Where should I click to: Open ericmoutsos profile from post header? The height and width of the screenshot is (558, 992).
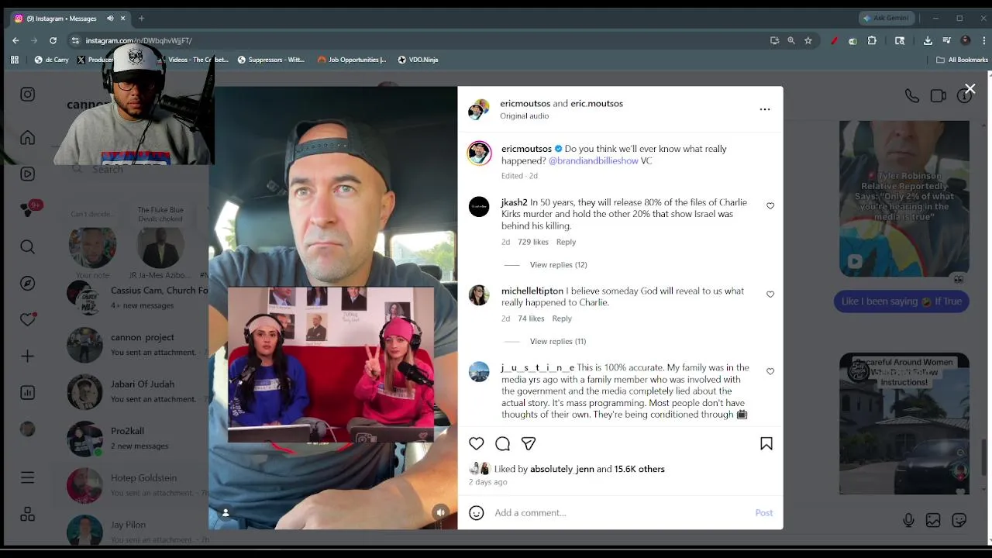tap(525, 103)
